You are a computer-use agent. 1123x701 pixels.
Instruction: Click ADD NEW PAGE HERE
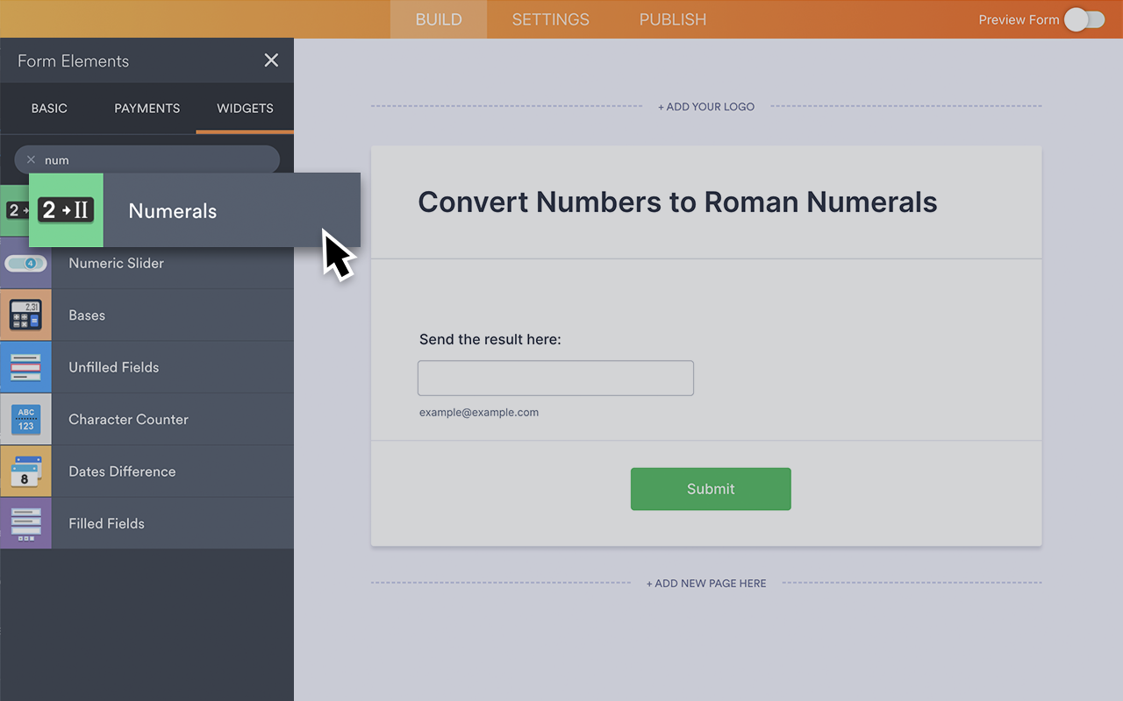coord(706,583)
